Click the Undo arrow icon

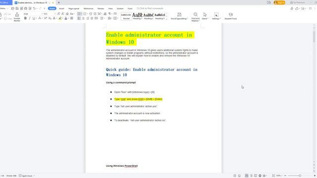(34, 8)
